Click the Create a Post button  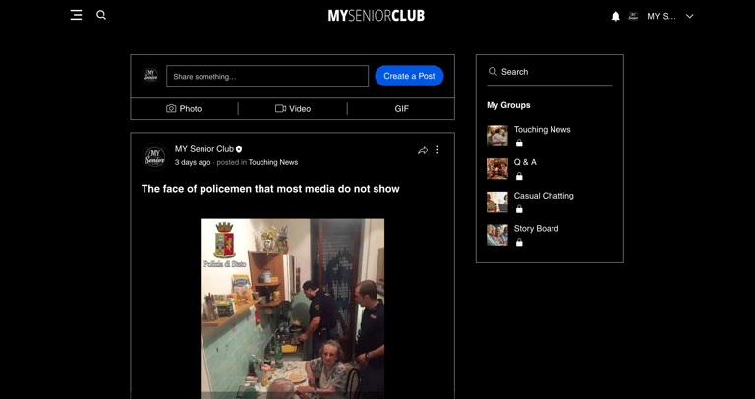[x=409, y=76]
